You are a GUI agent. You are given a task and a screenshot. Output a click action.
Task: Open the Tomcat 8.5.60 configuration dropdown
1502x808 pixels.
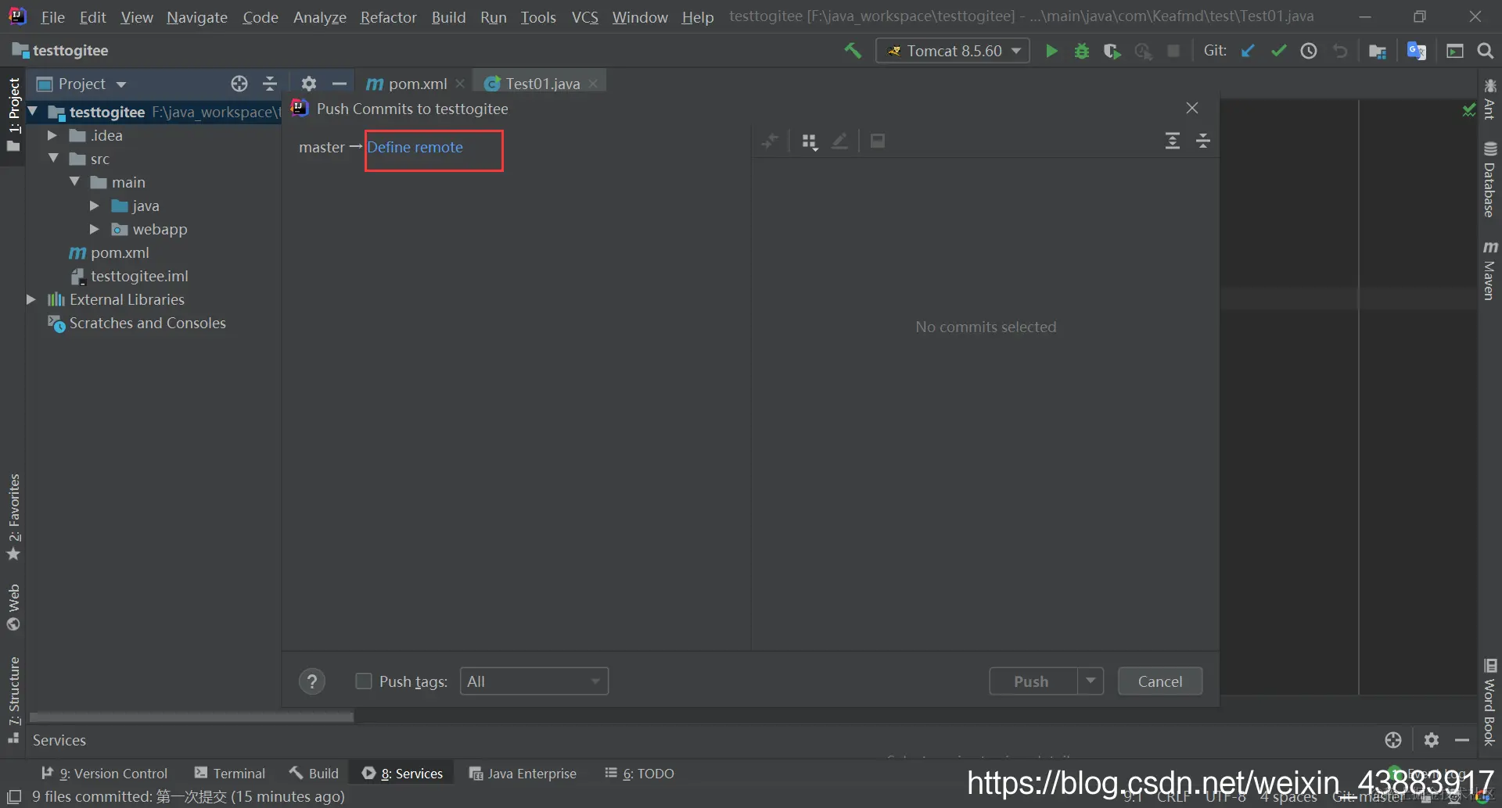coord(953,51)
